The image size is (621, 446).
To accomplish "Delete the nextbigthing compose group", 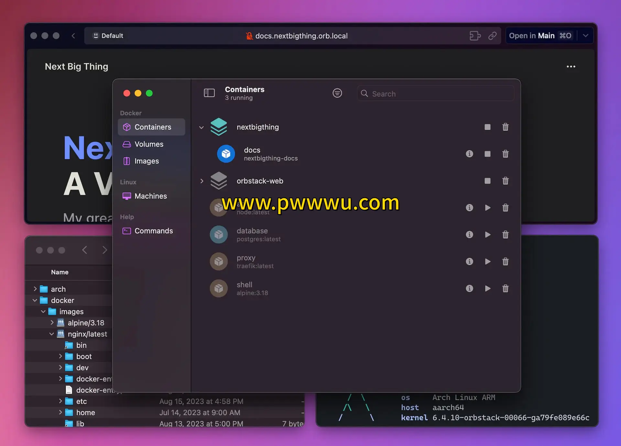I will (x=505, y=127).
